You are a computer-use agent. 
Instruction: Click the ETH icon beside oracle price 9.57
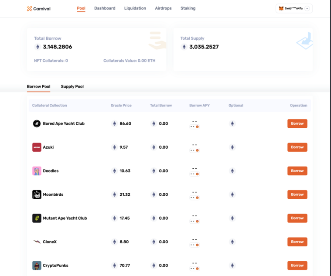(x=114, y=147)
